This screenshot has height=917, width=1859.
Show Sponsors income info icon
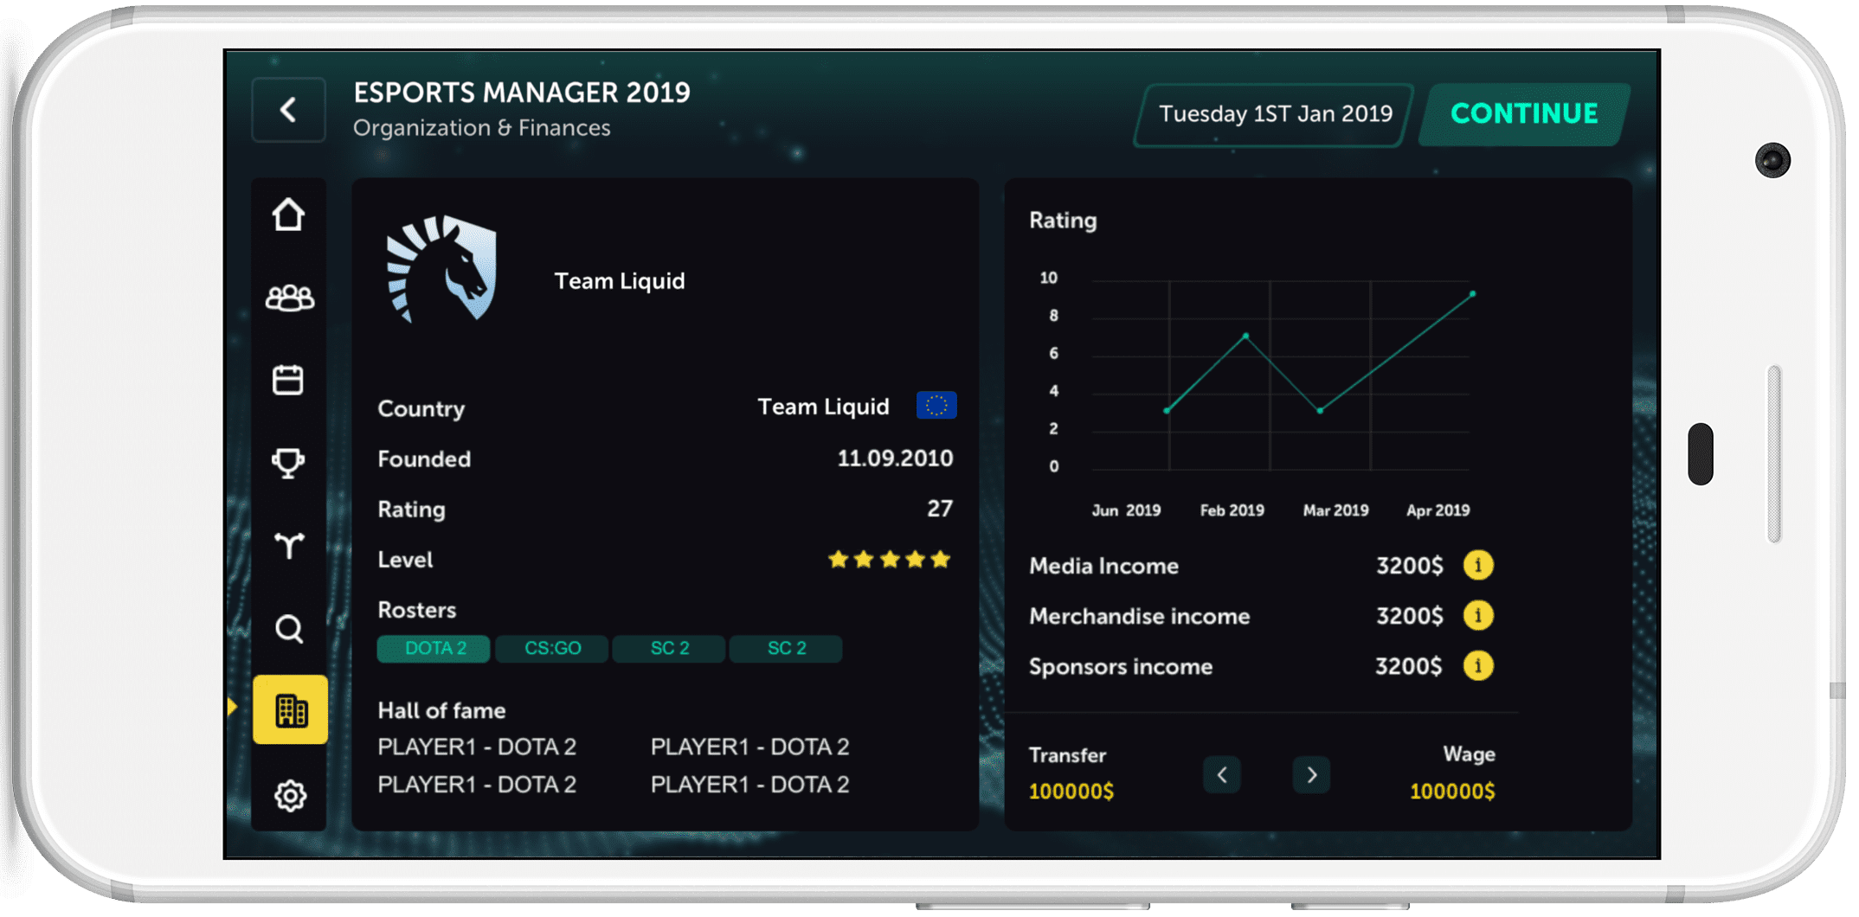click(1477, 665)
